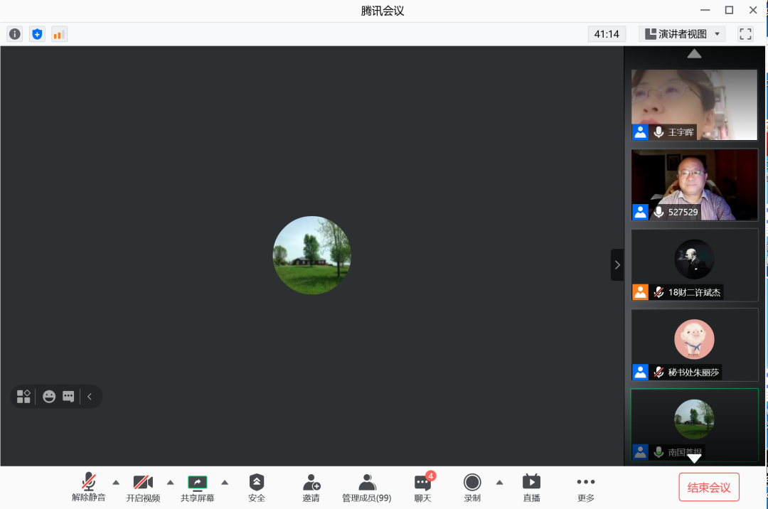
Task: Open emoji reactions in floating toolbar
Action: (x=49, y=397)
